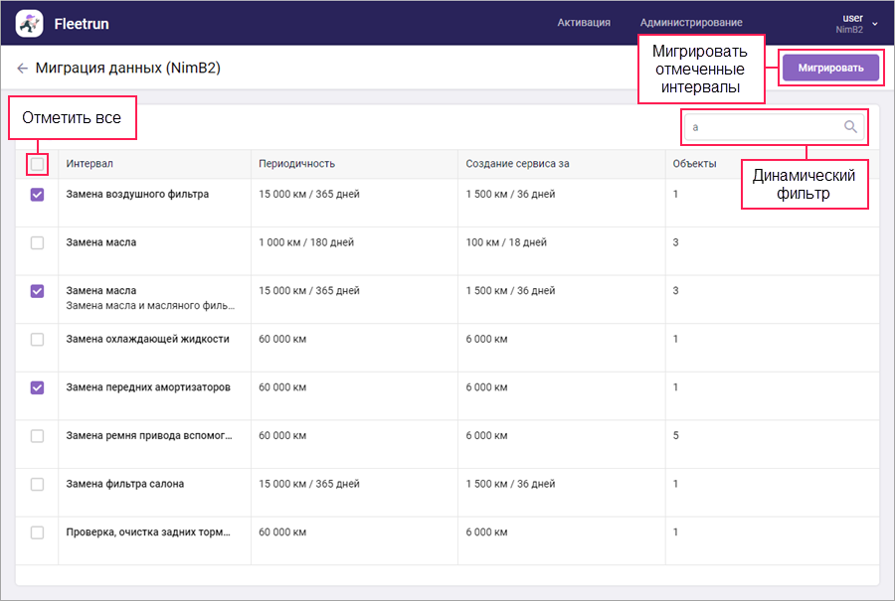Viewport: 895px width, 601px height.
Task: Check Замена ремня привода row checkbox
Action: tap(37, 435)
